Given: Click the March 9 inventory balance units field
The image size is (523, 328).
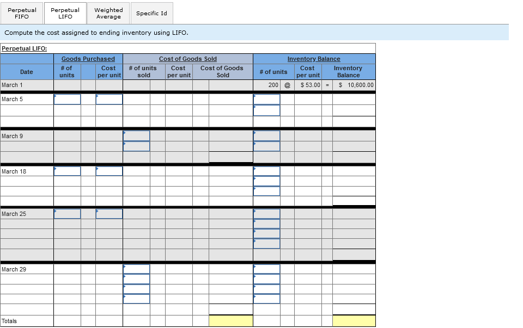Looking at the screenshot, I should [x=266, y=136].
